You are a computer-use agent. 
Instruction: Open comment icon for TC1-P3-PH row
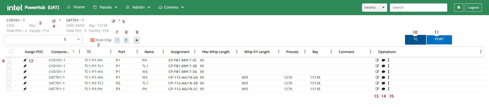pos(383,89)
